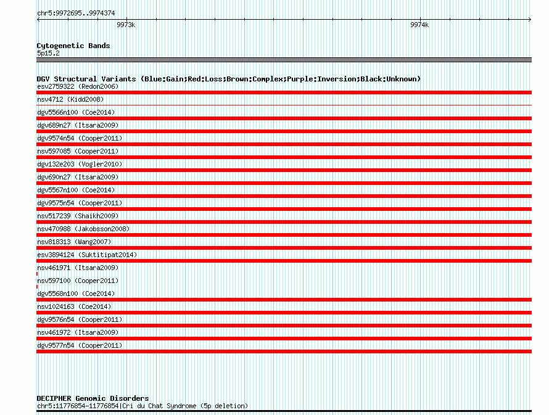Select the dgv9576n54 (Cooper2011) entry
The width and height of the screenshot is (549, 415).
click(x=80, y=319)
